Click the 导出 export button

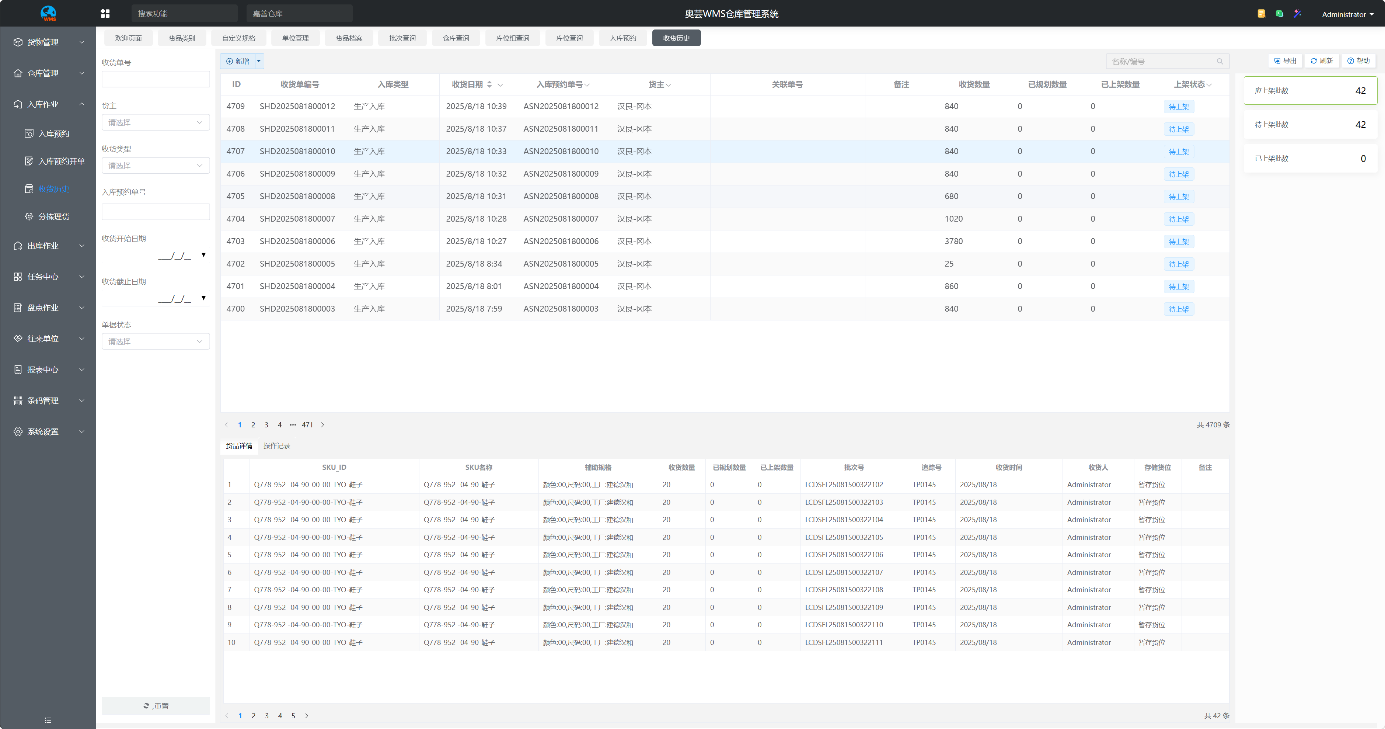coord(1285,61)
